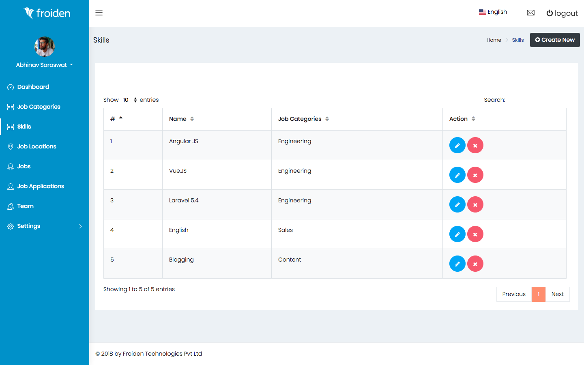Edit the Blogging skill
Screen dimensions: 584x365
click(x=457, y=264)
